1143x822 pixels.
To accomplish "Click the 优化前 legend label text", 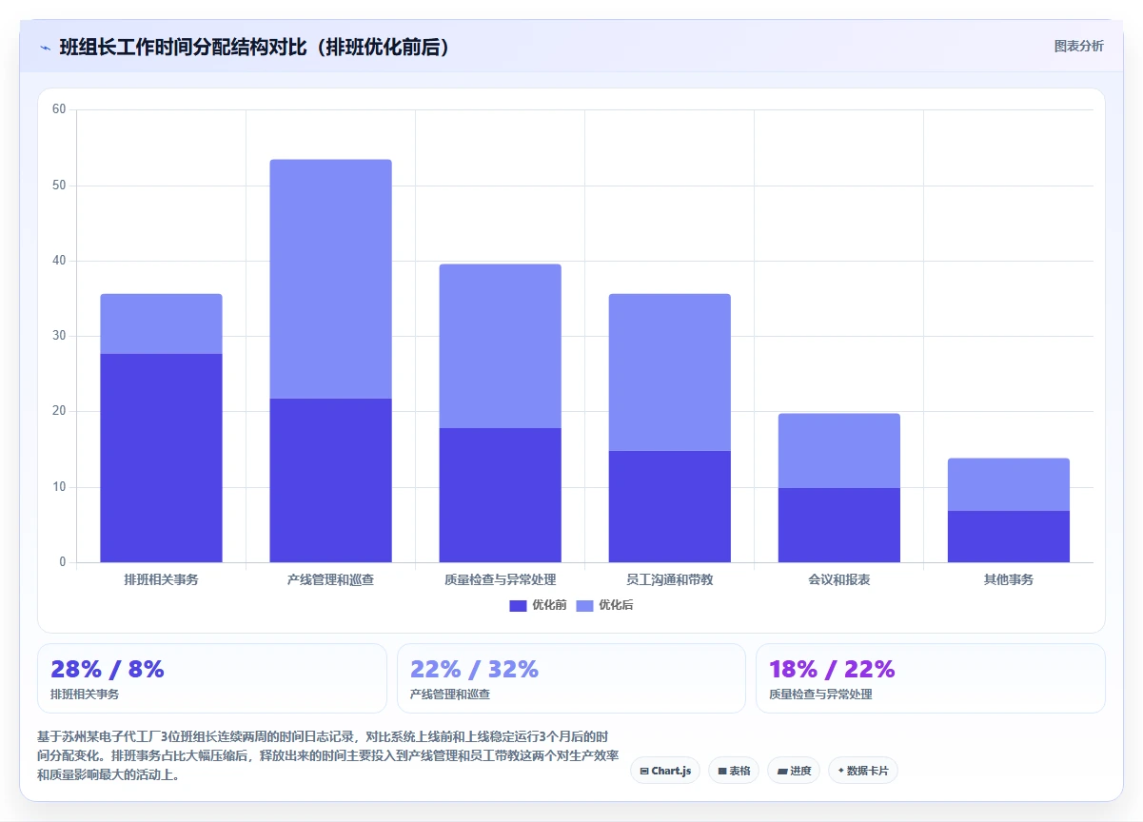I will pos(548,605).
